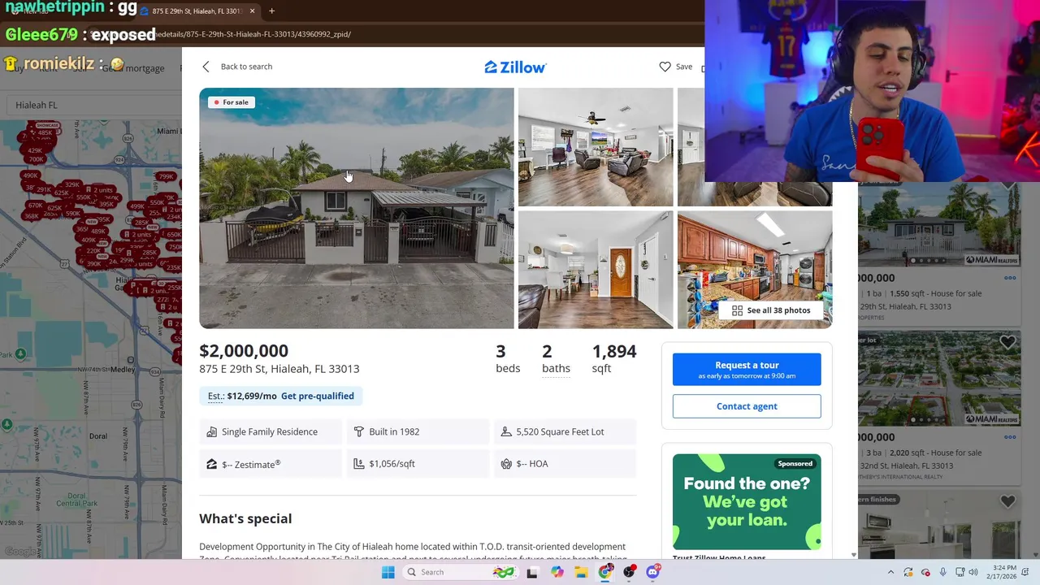Click the What's special heading

(x=245, y=518)
